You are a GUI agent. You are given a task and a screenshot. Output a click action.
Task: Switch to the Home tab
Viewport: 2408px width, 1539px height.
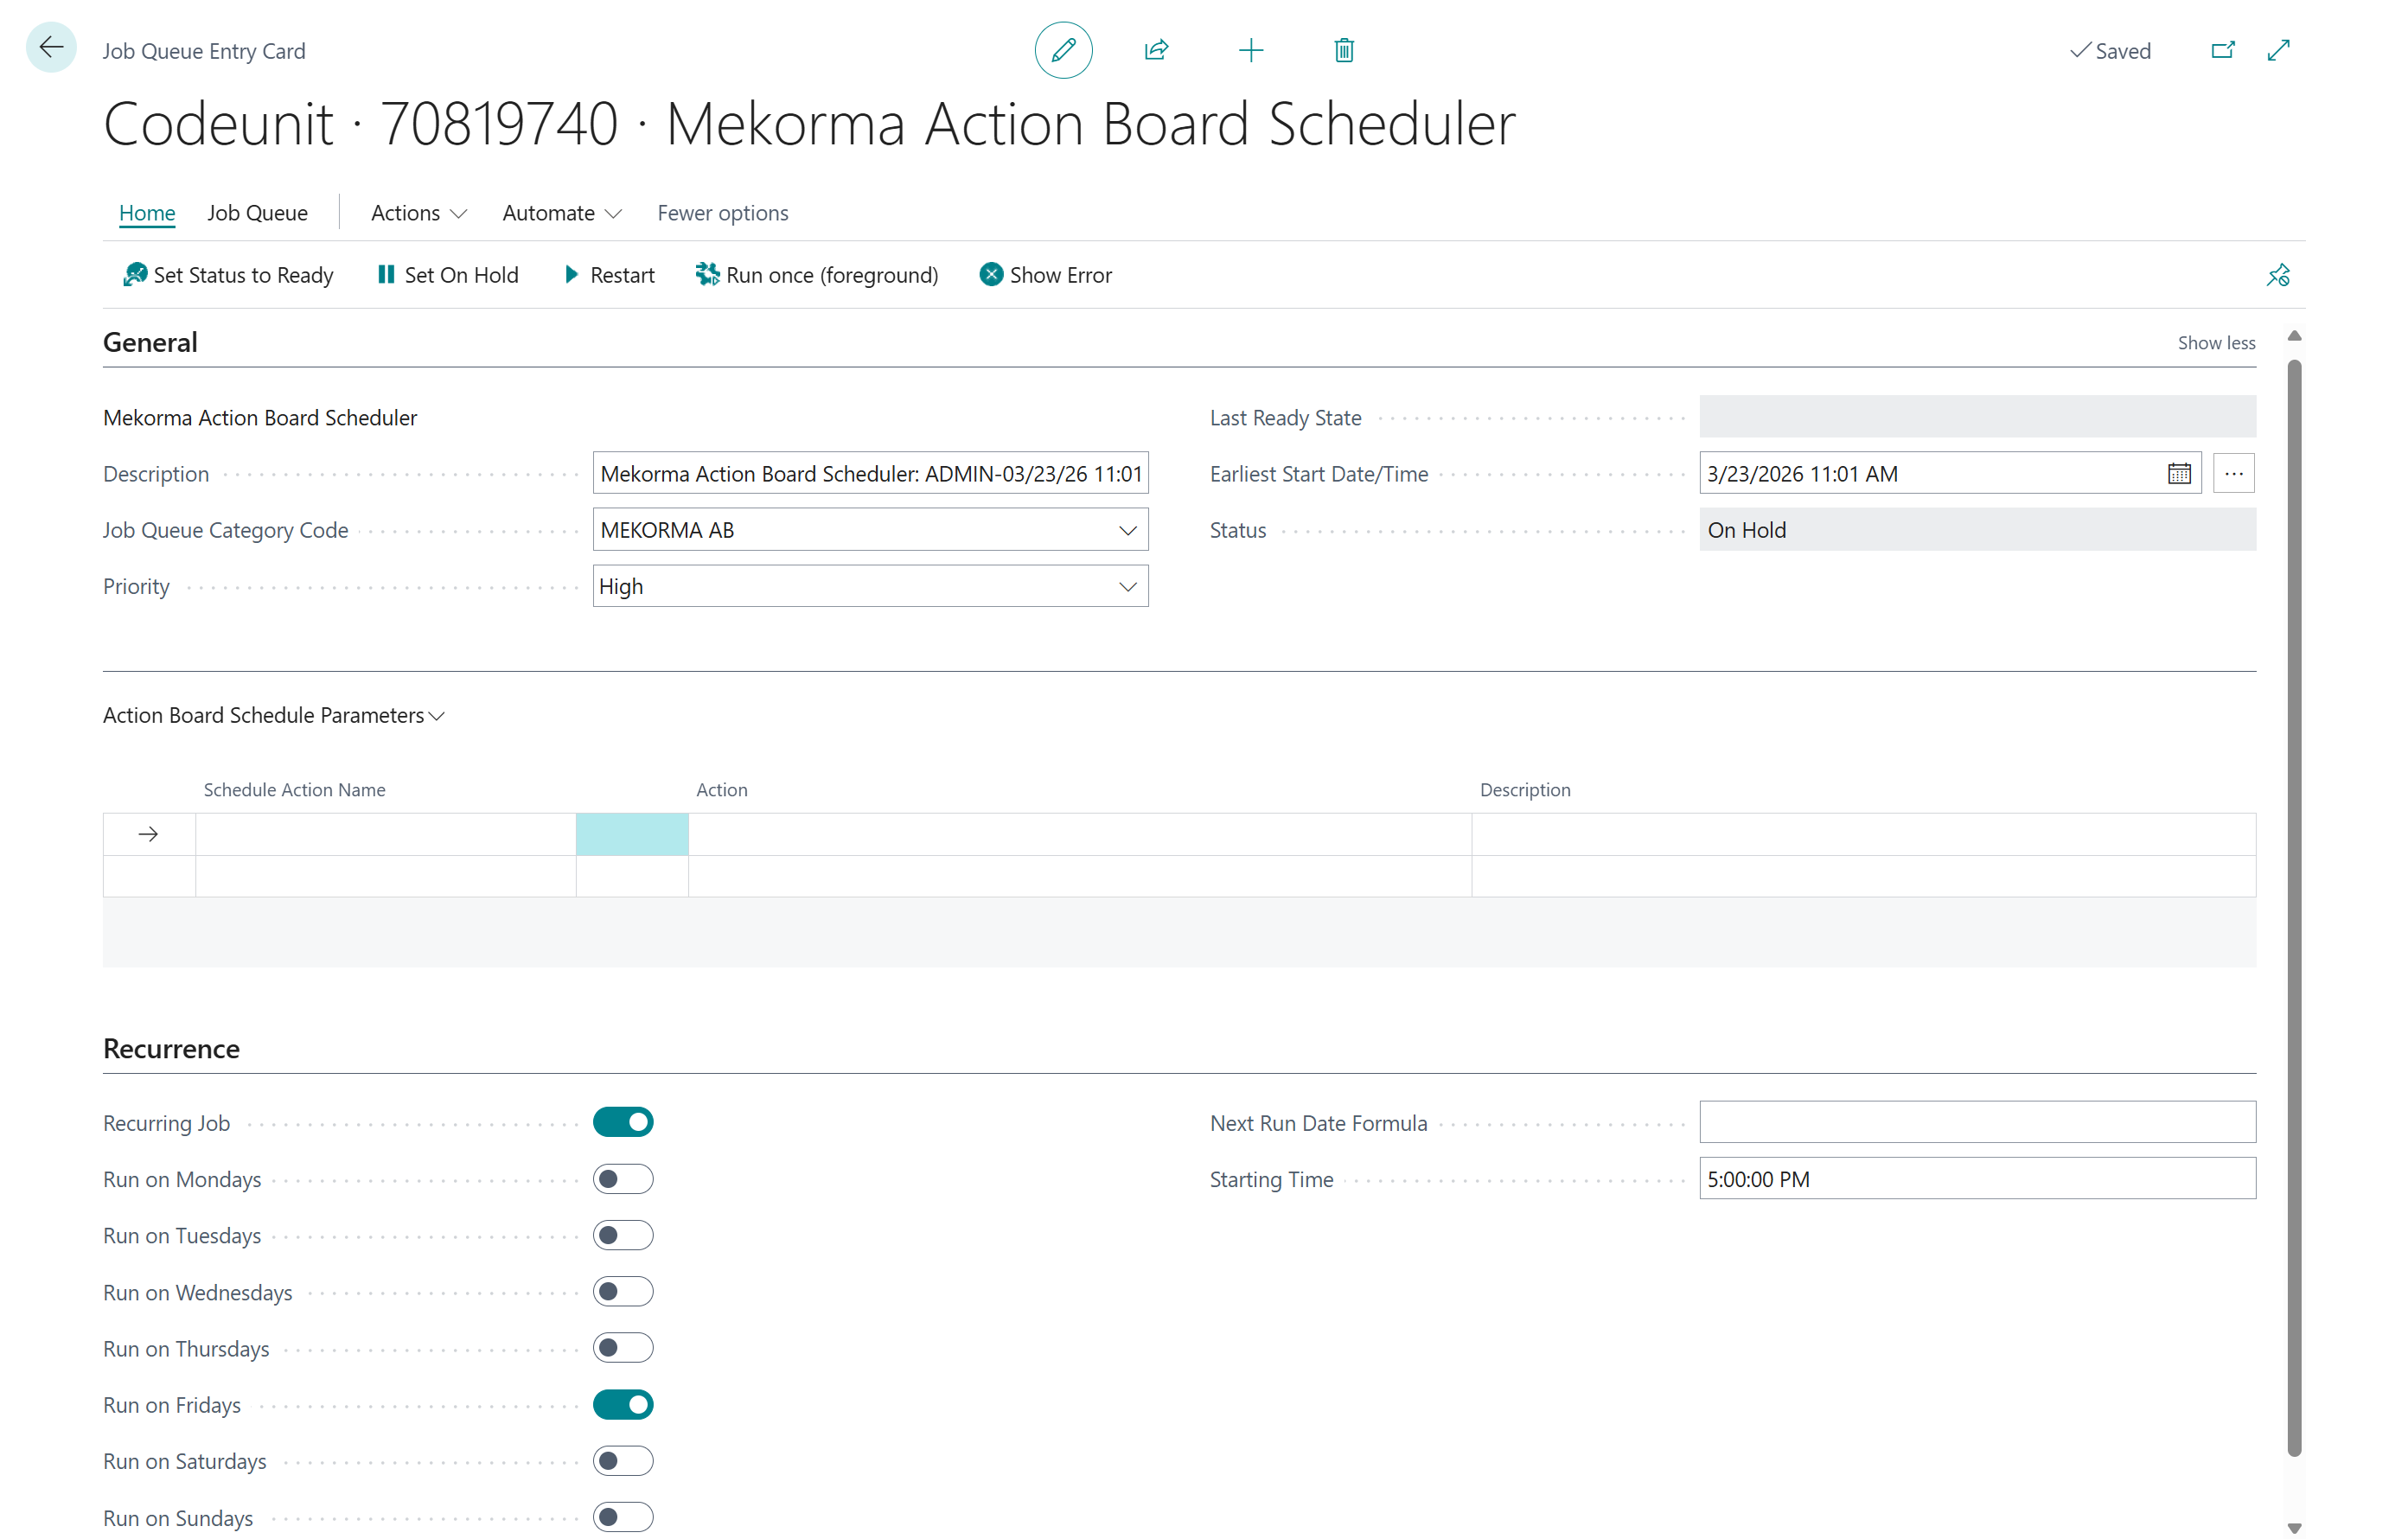coord(147,213)
